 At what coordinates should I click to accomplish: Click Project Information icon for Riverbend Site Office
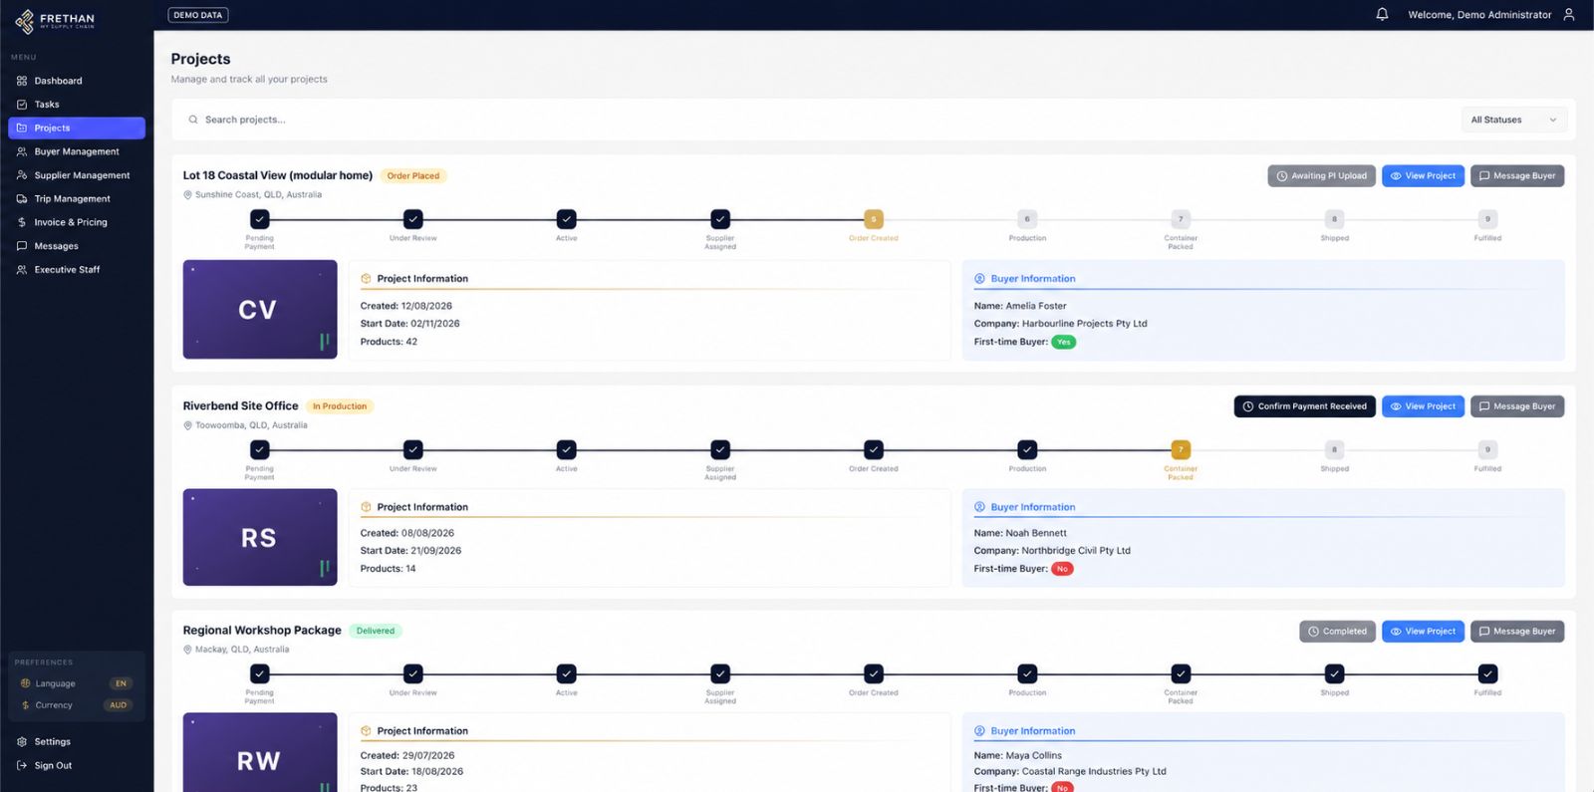pyautogui.click(x=366, y=507)
